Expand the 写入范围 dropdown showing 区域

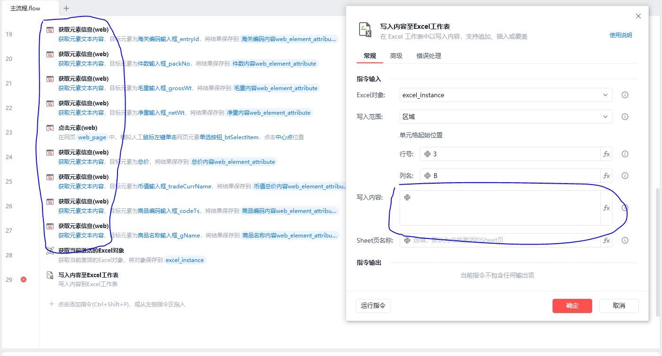pyautogui.click(x=505, y=117)
